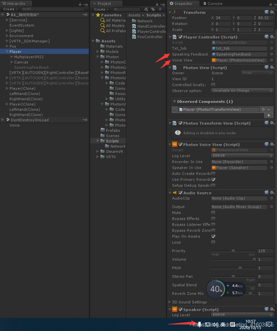Remove Player PhotonTransformView observed component
The width and height of the screenshot is (277, 331).
pyautogui.click(x=269, y=109)
